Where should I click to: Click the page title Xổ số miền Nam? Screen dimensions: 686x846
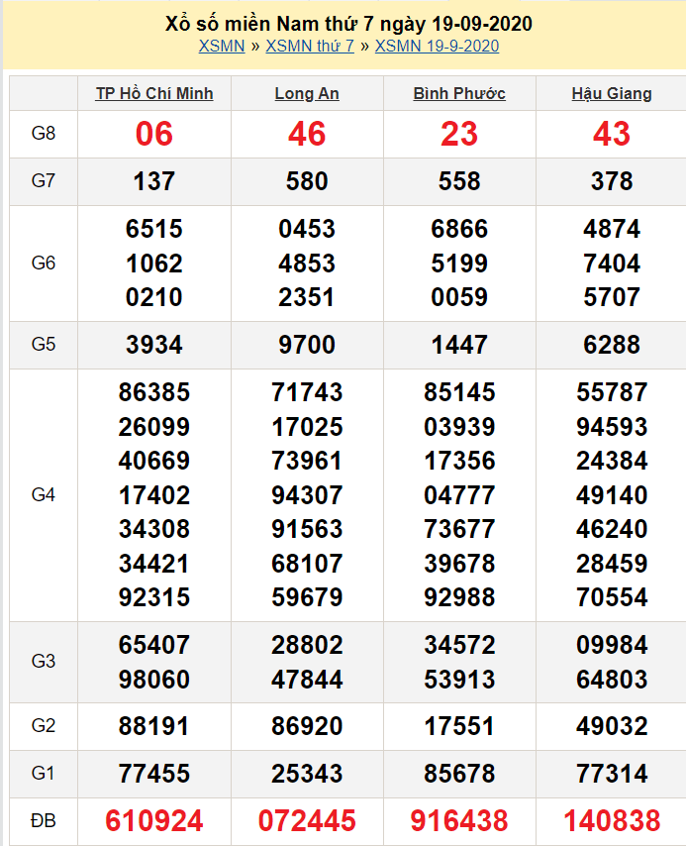[348, 24]
